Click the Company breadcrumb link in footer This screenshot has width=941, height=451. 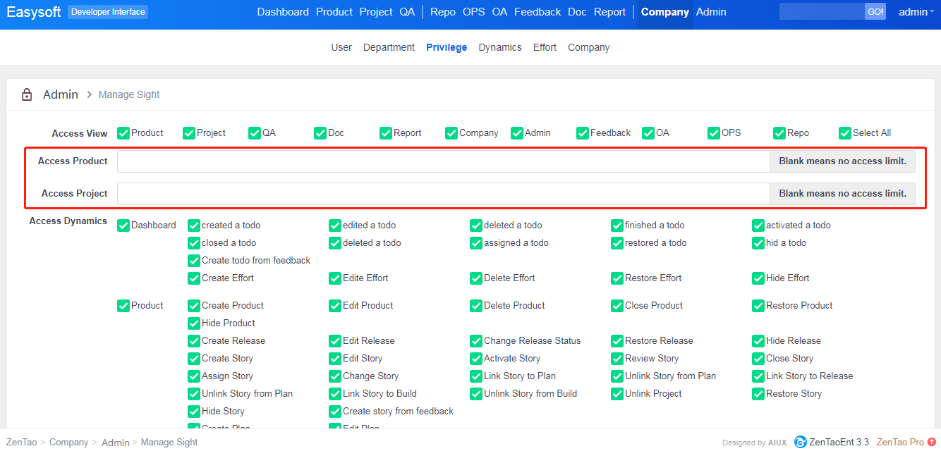click(68, 443)
